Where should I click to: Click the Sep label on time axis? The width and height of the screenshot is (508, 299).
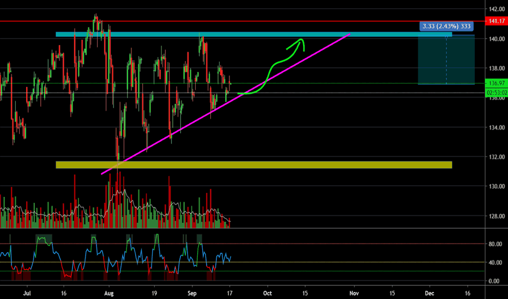(192, 293)
